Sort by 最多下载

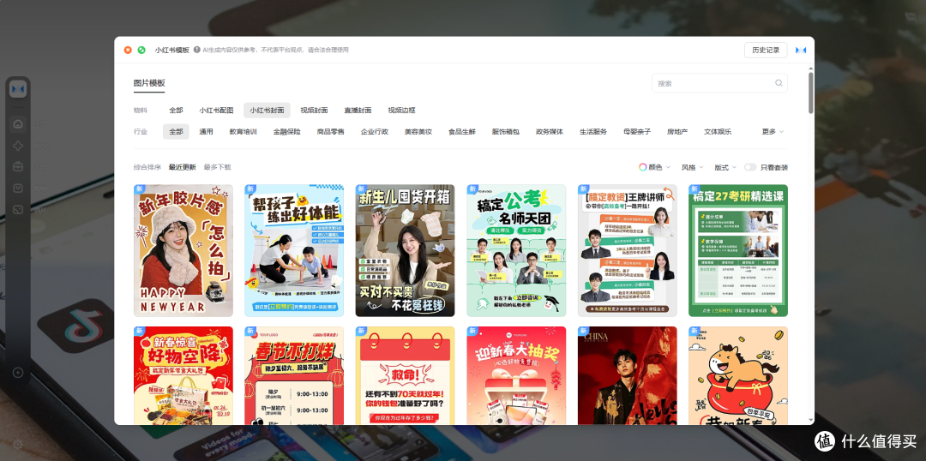(x=217, y=167)
